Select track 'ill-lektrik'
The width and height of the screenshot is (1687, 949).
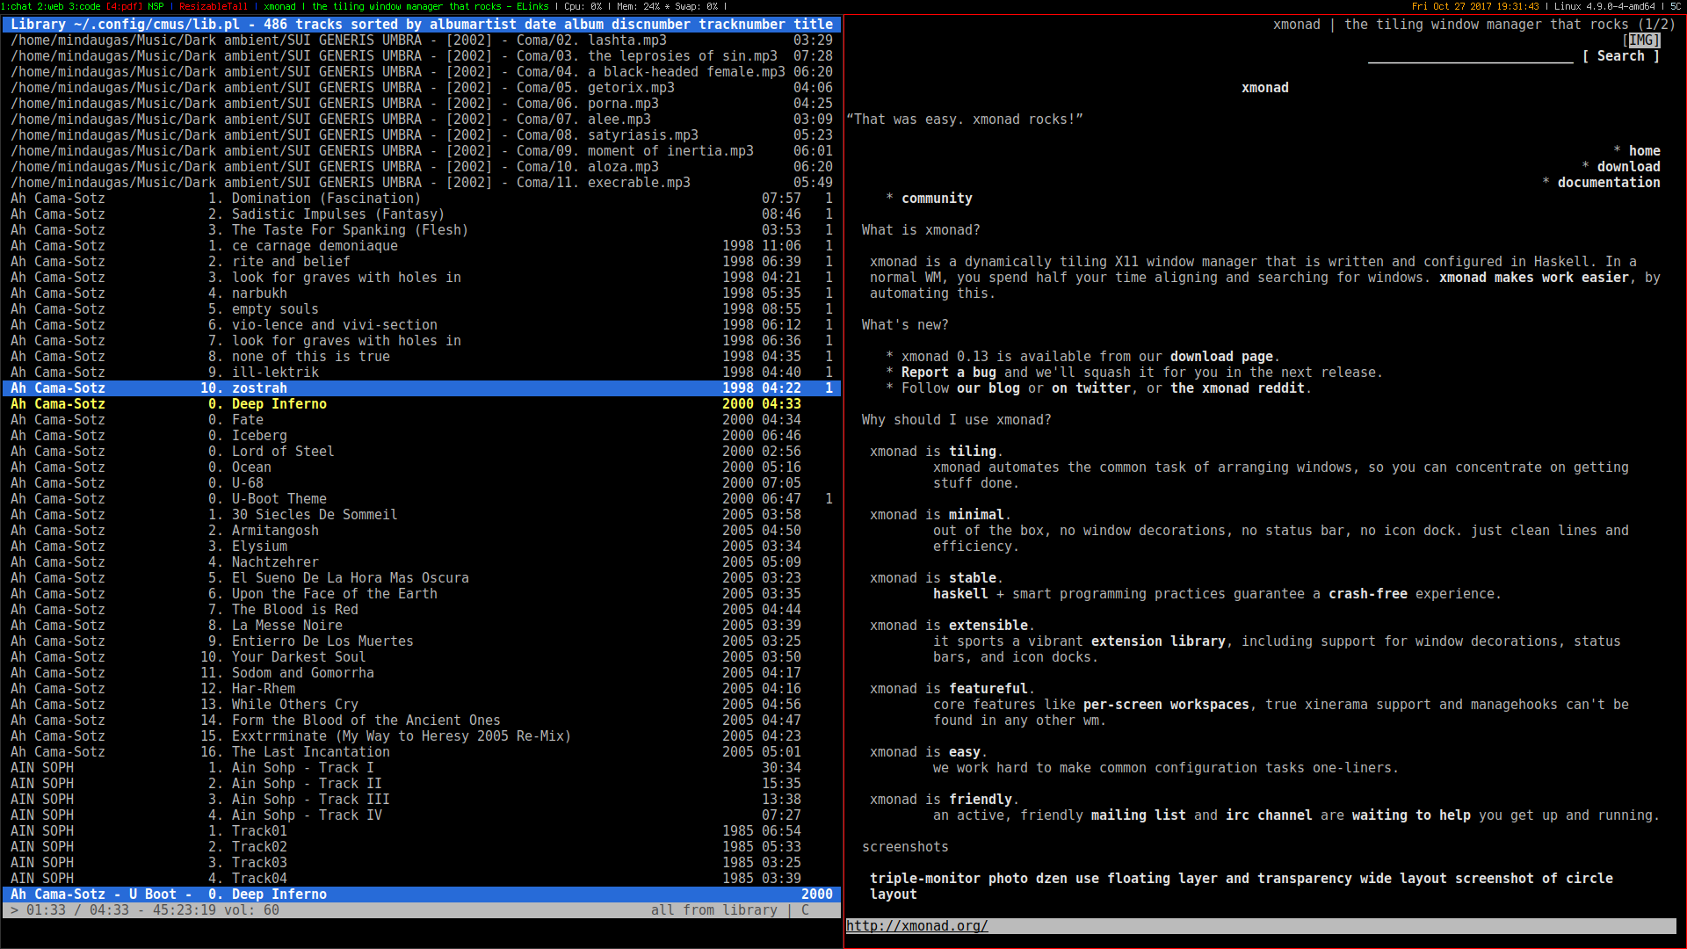click(422, 373)
